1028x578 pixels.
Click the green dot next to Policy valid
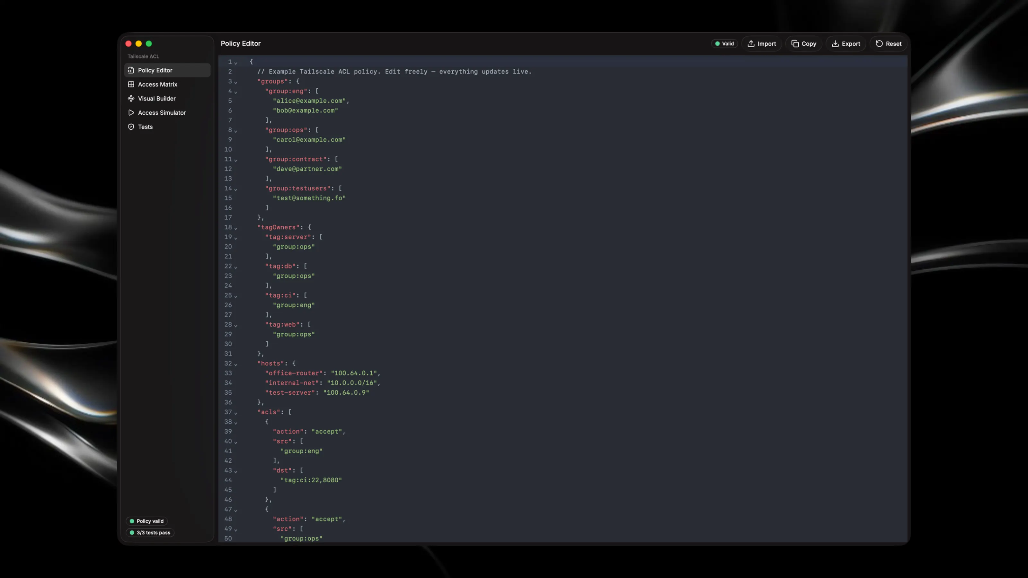click(x=132, y=521)
